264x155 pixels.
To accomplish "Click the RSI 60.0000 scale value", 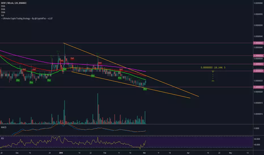I will [x=257, y=139].
